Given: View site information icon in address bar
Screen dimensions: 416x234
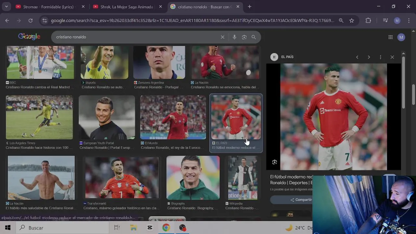Looking at the screenshot, I should (x=45, y=20).
